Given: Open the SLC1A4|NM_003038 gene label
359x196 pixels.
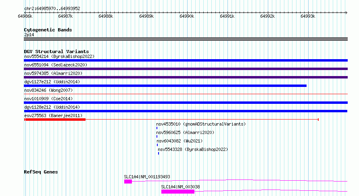Looking at the screenshot, I should [x=180, y=187].
